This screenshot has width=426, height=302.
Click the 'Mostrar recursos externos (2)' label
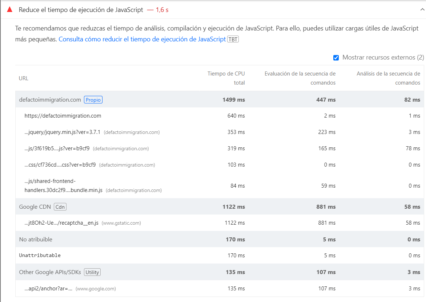point(383,57)
